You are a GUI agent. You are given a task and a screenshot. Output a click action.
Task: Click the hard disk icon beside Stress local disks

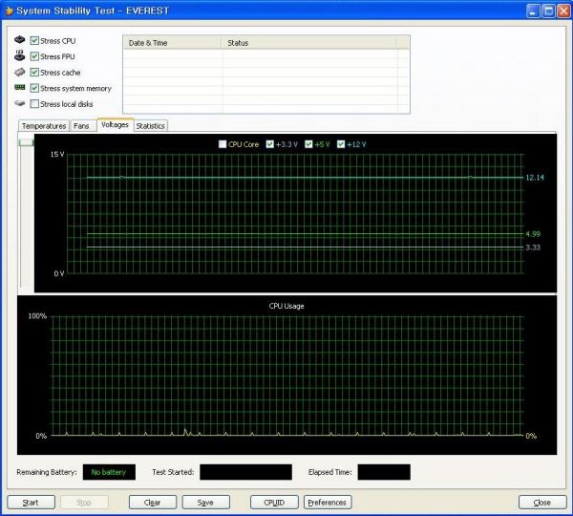(x=20, y=103)
